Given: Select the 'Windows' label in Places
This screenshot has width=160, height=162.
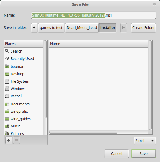Looking at the screenshot, I should pyautogui.click(x=18, y=89).
